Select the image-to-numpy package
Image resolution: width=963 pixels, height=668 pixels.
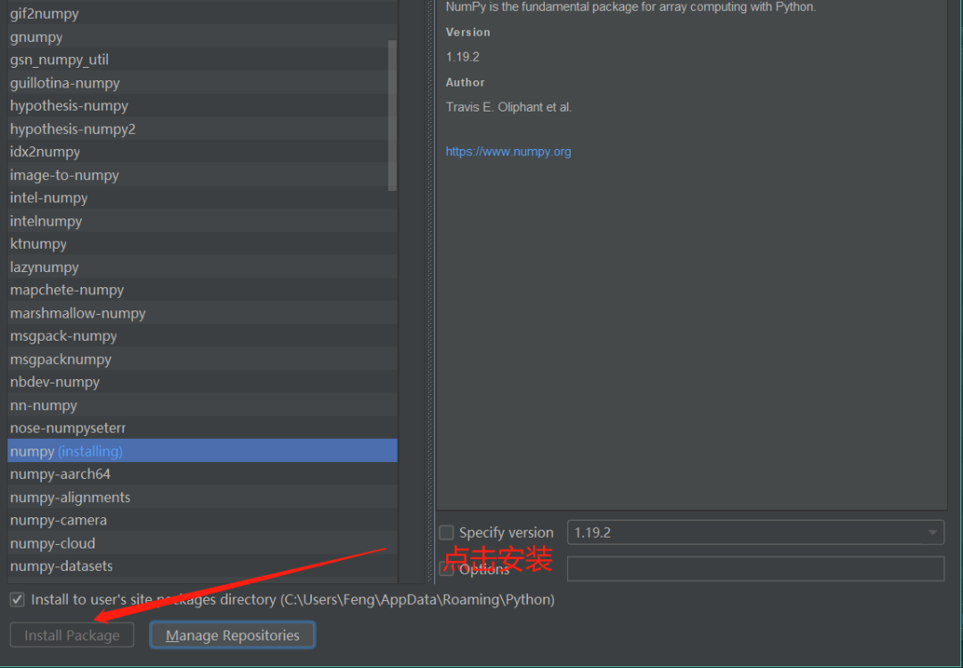[202, 175]
